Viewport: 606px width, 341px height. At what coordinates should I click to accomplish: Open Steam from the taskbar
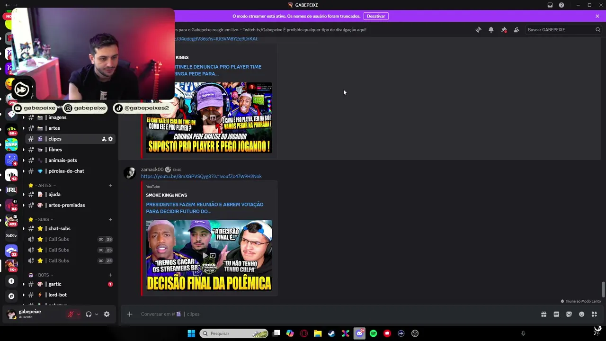(331, 333)
